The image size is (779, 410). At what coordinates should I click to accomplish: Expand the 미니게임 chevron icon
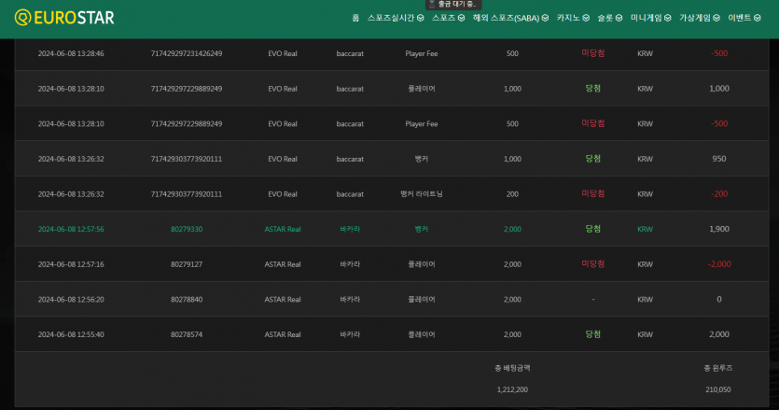point(668,18)
